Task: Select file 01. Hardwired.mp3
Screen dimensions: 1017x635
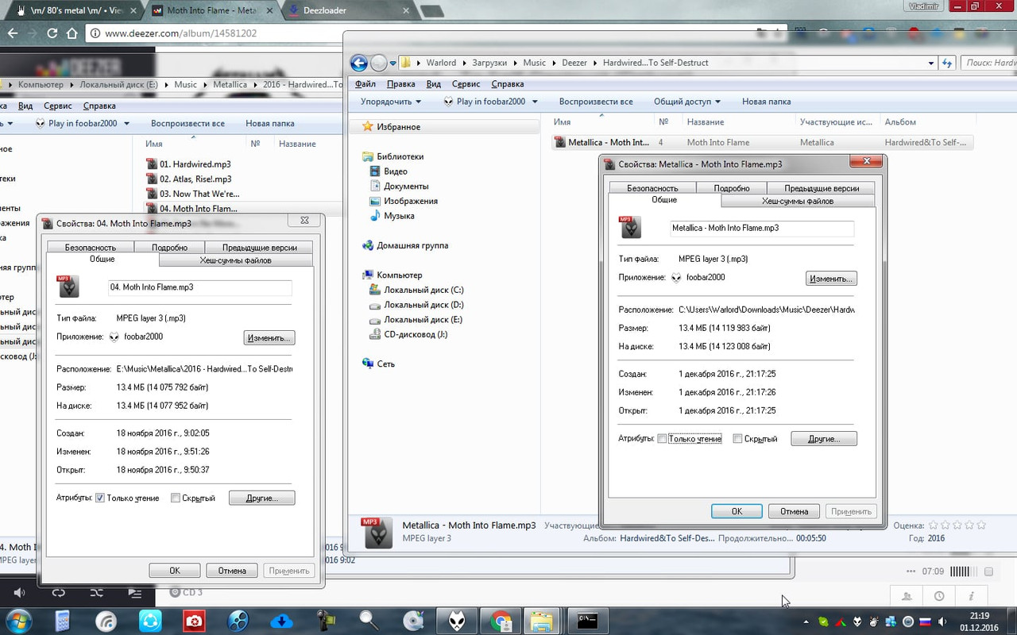Action: pyautogui.click(x=195, y=164)
